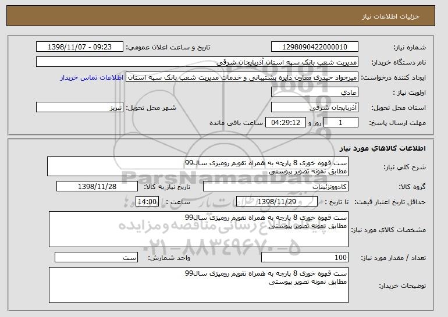Open the اطلاعات تماس خریدار link
This screenshot has height=317, width=448.
pyautogui.click(x=92, y=77)
